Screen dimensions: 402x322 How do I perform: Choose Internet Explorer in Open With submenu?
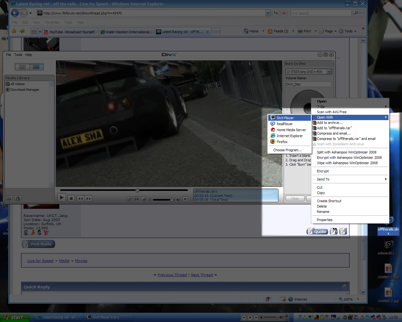289,136
